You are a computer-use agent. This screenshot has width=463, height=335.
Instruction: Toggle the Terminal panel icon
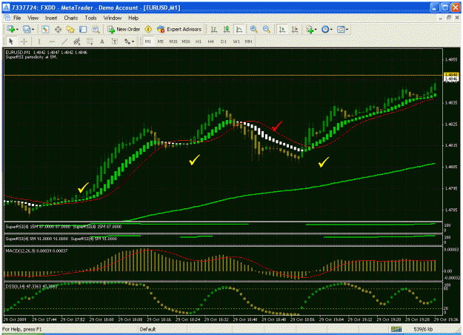(83, 29)
